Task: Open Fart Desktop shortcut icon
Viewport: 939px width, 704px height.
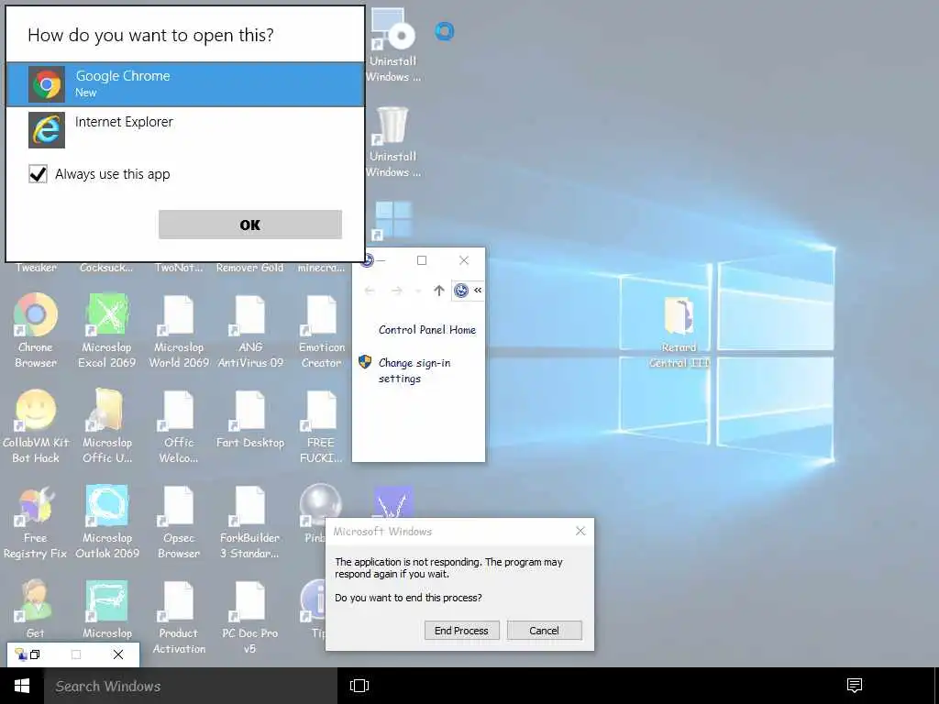Action: [x=250, y=419]
